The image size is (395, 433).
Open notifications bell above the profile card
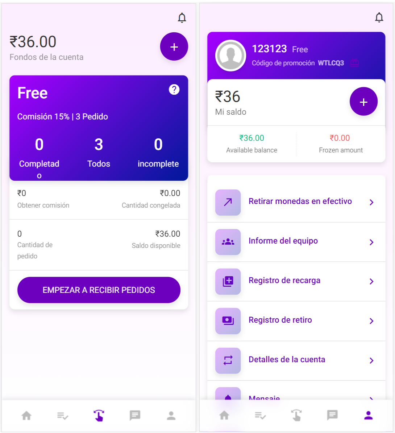[379, 17]
